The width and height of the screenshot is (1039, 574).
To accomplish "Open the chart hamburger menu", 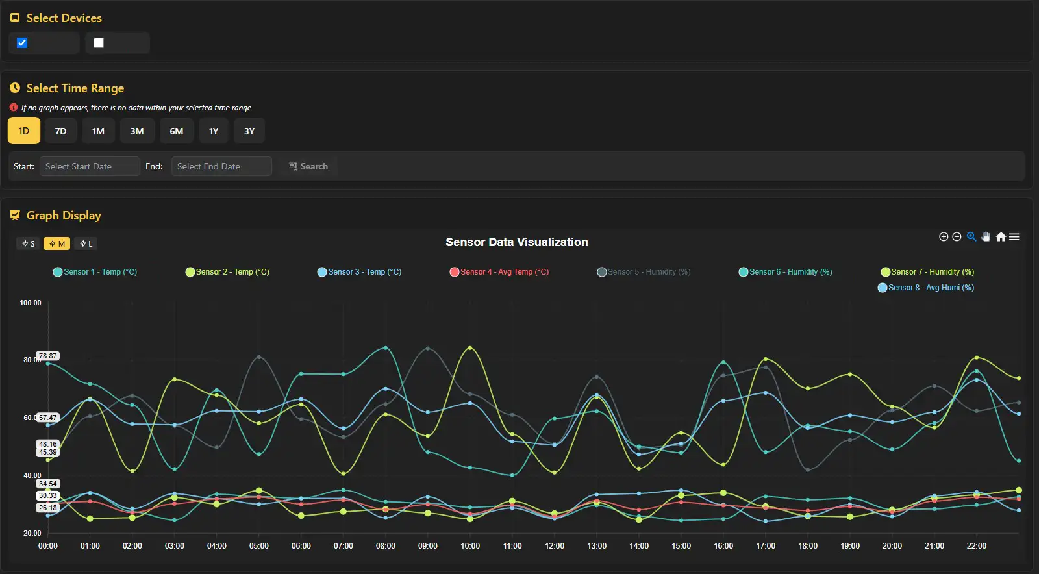I will click(x=1014, y=237).
